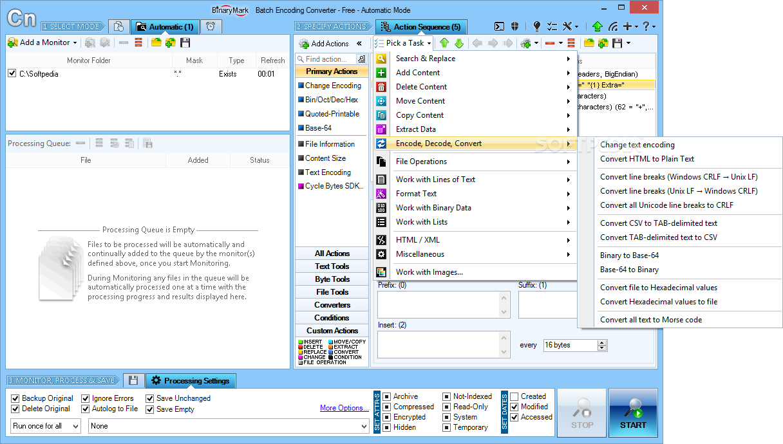Image resolution: width=783 pixels, height=444 pixels.
Task: Click the wireless feed icon
Action: click(x=612, y=26)
